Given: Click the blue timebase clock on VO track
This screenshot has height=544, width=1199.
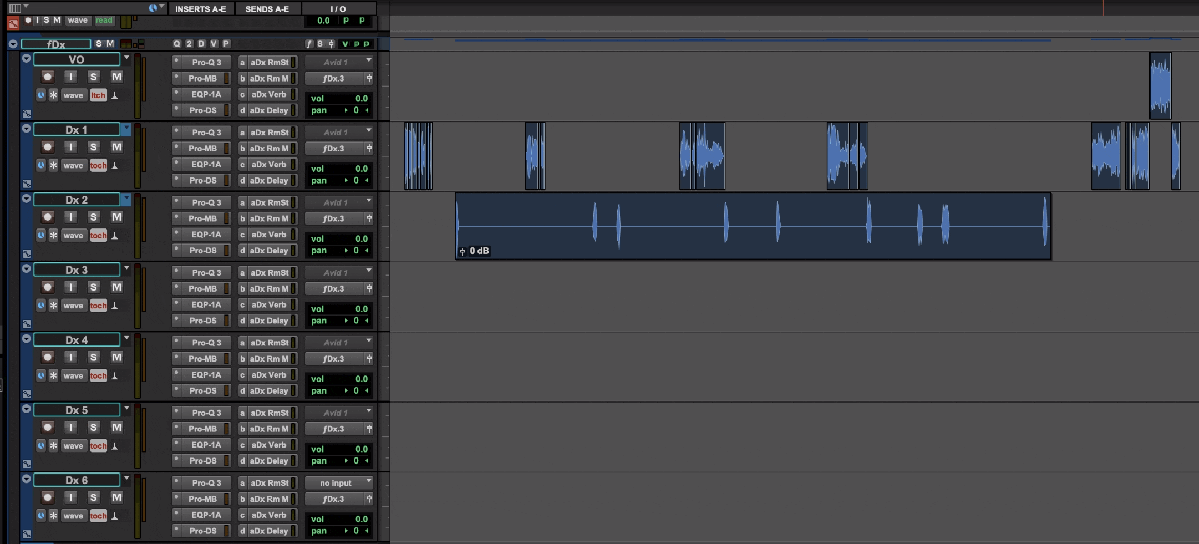Looking at the screenshot, I should (x=41, y=95).
